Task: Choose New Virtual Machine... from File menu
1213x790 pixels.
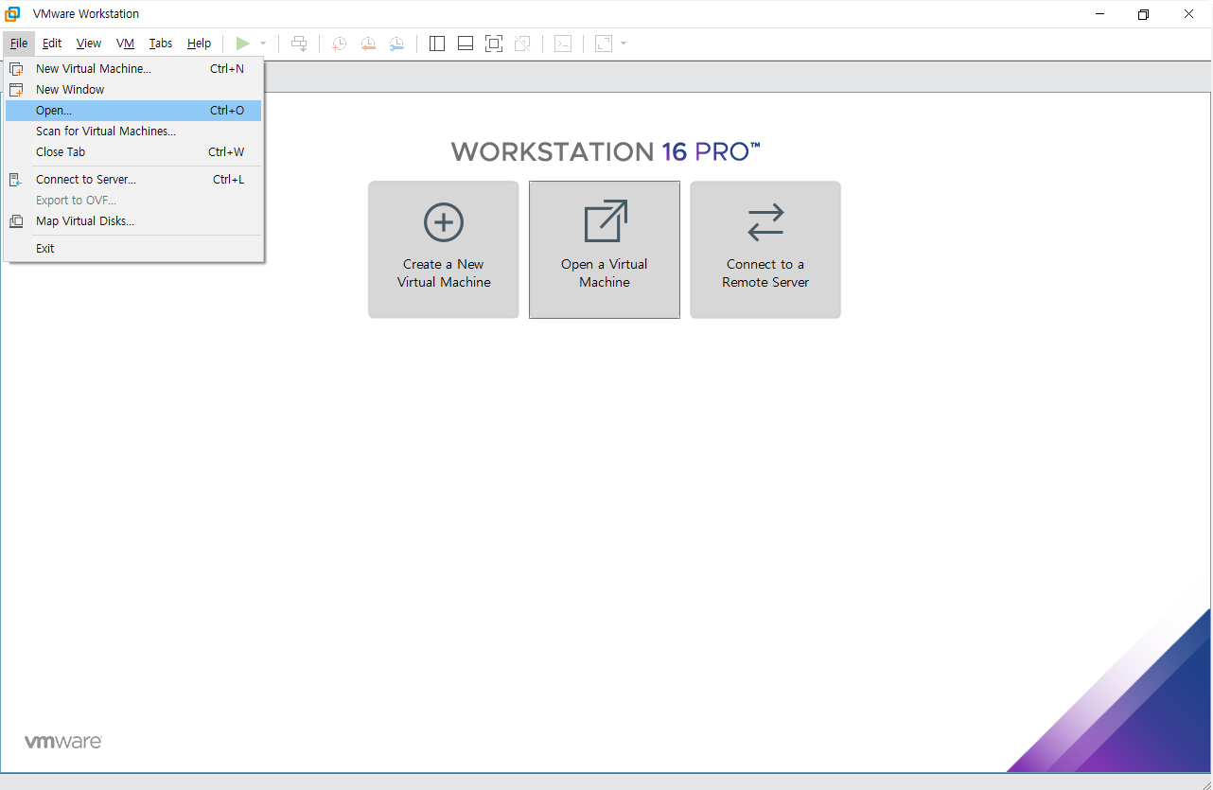Action: (x=133, y=69)
